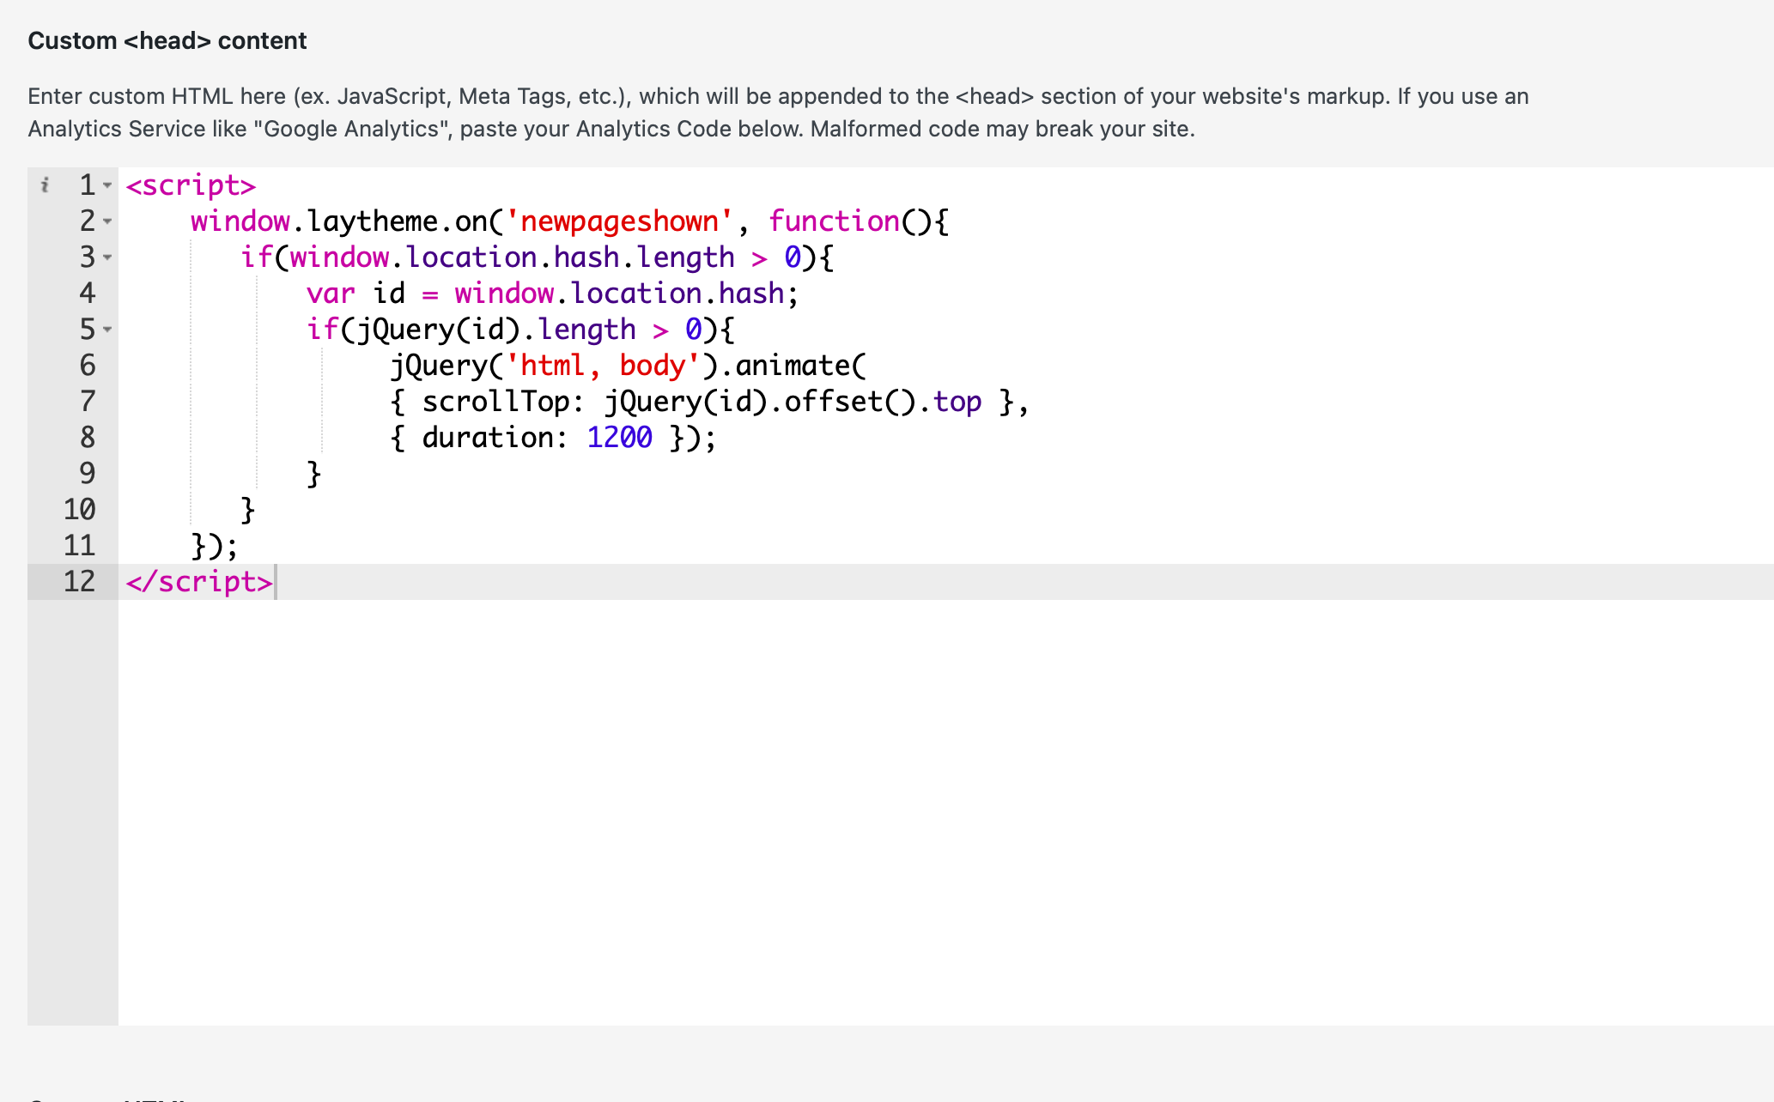Collapse the script tag fold at line 1

point(107,185)
